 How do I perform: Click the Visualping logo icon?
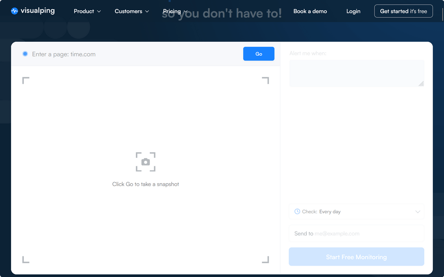coord(14,11)
